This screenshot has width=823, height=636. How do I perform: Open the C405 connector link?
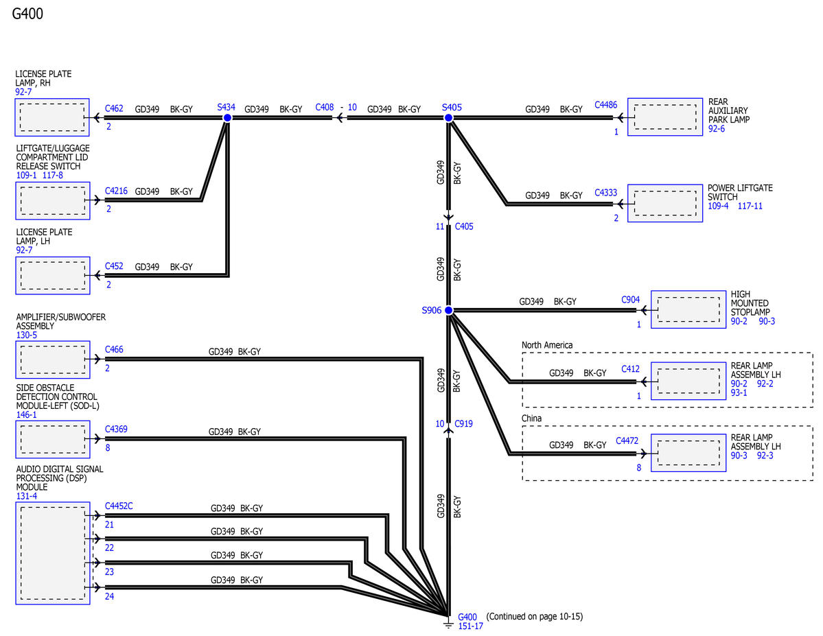[x=464, y=226]
